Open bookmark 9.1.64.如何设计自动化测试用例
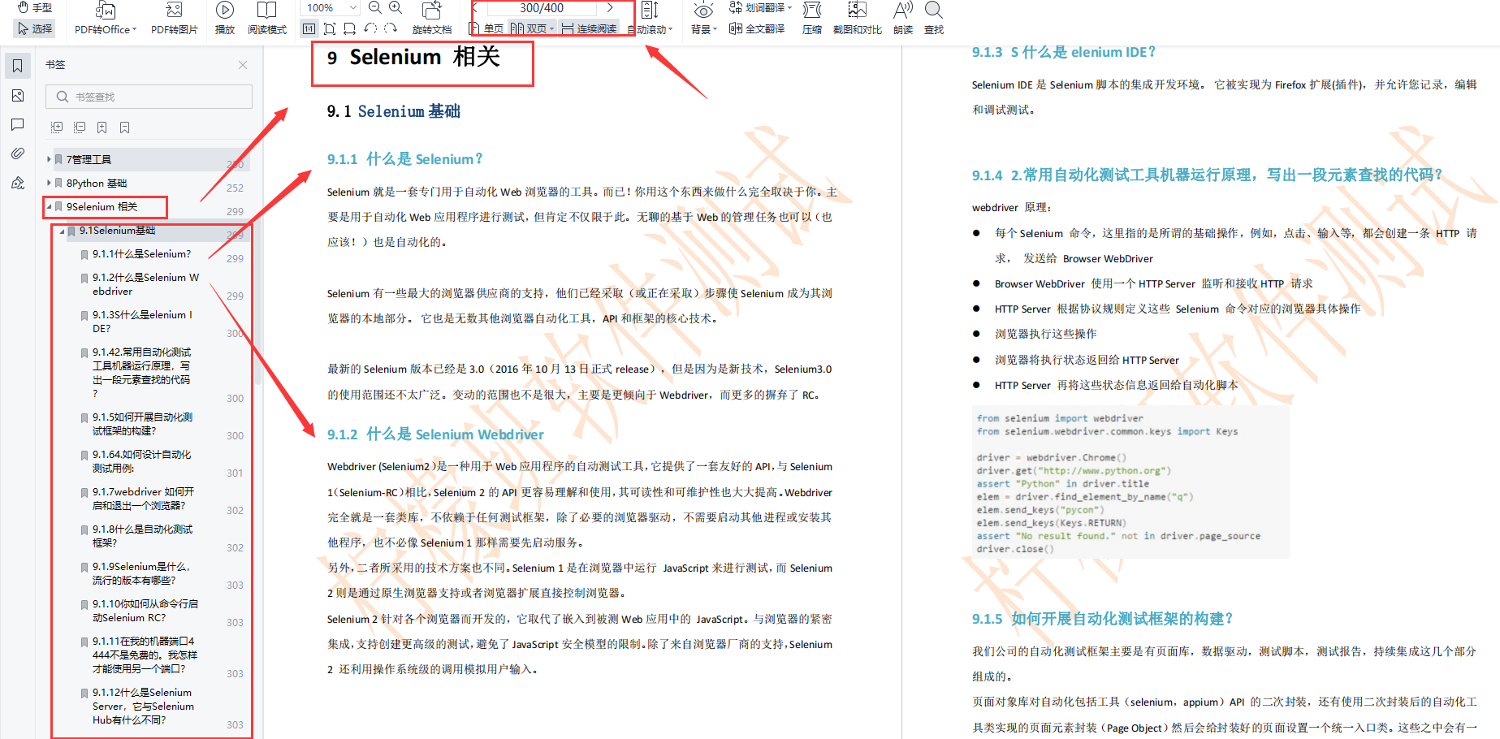The width and height of the screenshot is (1500, 739). (x=142, y=461)
